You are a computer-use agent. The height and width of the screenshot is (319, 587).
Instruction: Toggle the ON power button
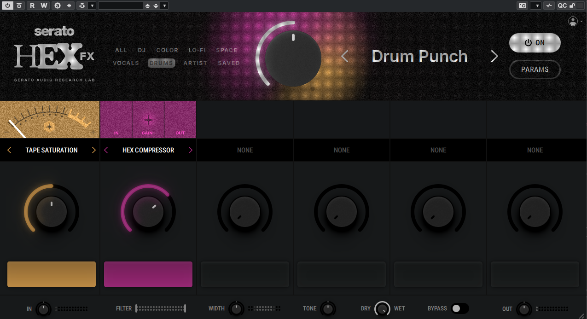[x=535, y=43]
